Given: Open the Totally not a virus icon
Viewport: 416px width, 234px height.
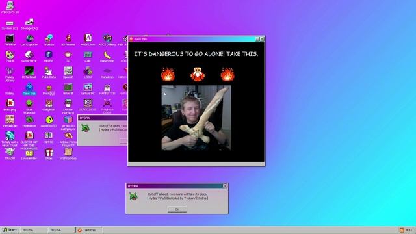Looking at the screenshot, I should click(x=10, y=140).
